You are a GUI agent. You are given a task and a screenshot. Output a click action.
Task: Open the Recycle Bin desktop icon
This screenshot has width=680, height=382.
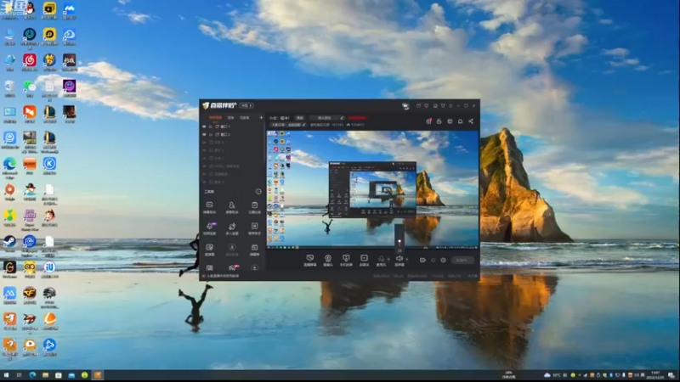pyautogui.click(x=9, y=88)
